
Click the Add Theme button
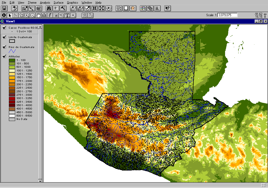14,8
